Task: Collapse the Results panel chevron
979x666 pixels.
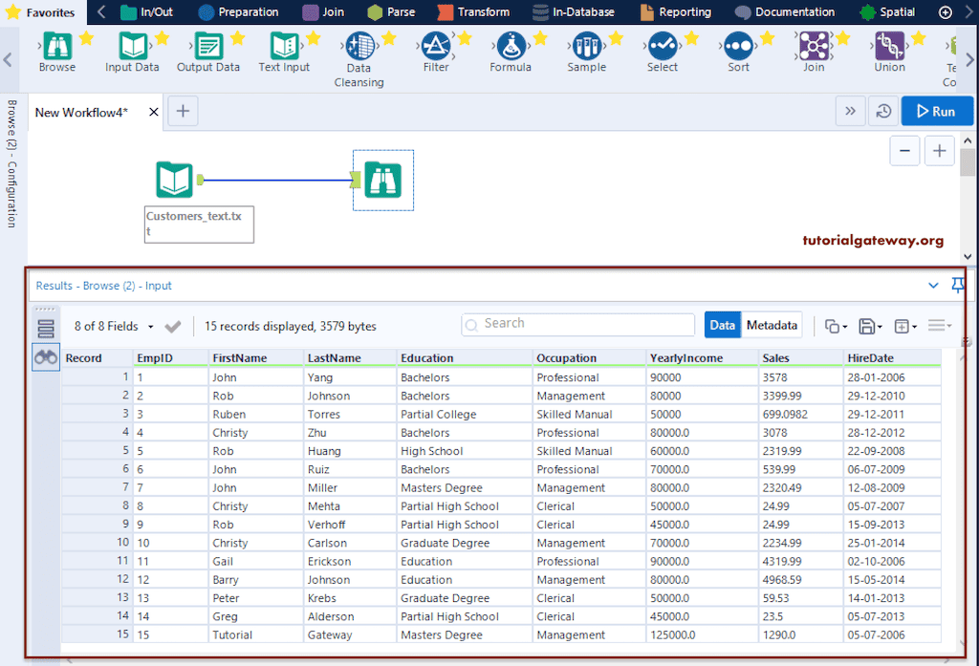Action: tap(933, 285)
